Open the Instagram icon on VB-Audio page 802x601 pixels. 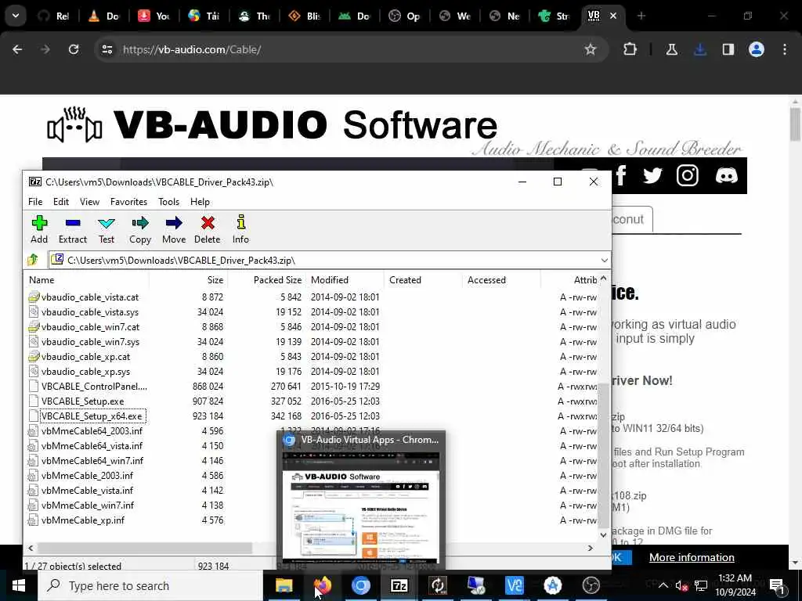(688, 176)
